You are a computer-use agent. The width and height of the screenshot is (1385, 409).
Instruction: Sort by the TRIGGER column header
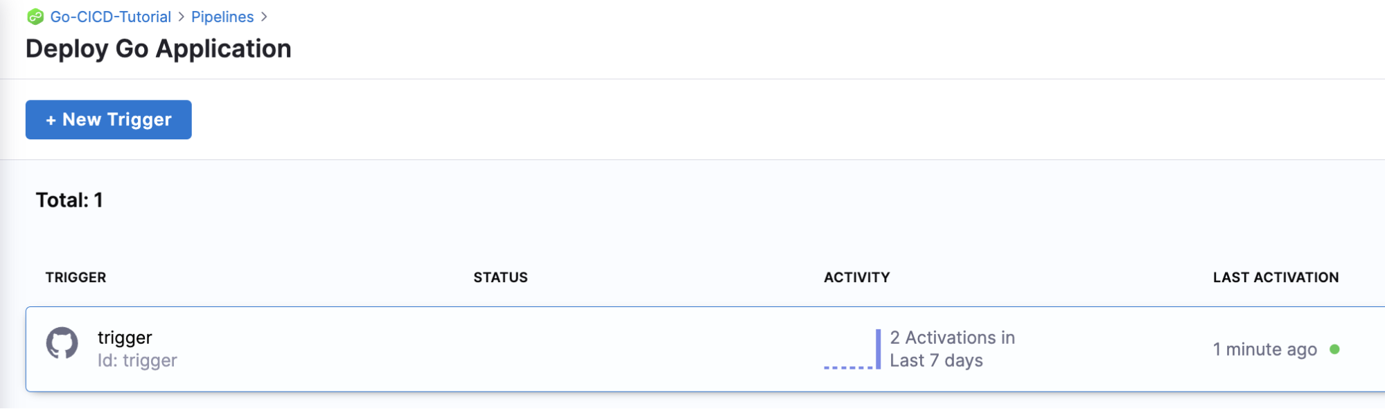76,277
